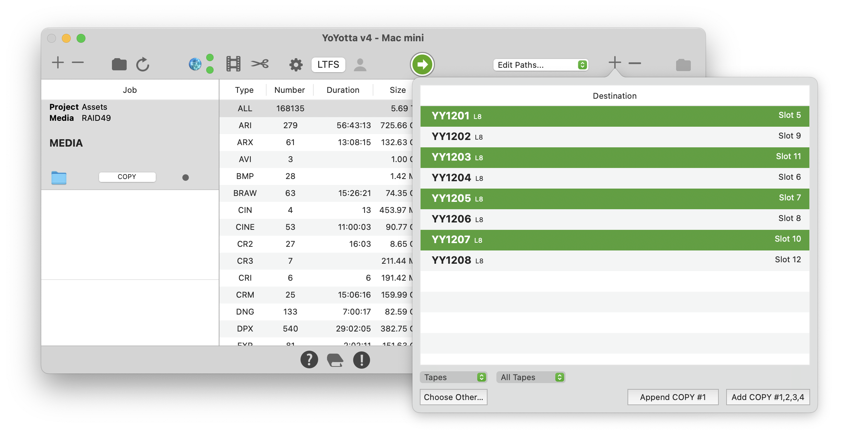
Task: Select the ARI row with 279 files
Action: click(x=316, y=125)
